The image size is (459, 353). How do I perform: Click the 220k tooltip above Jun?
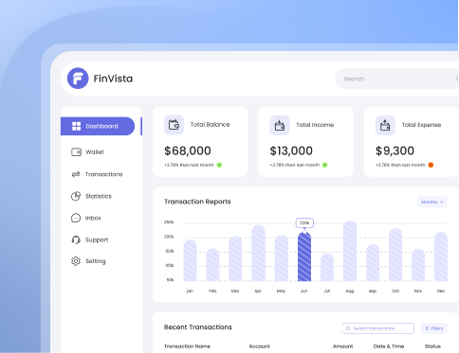click(304, 223)
